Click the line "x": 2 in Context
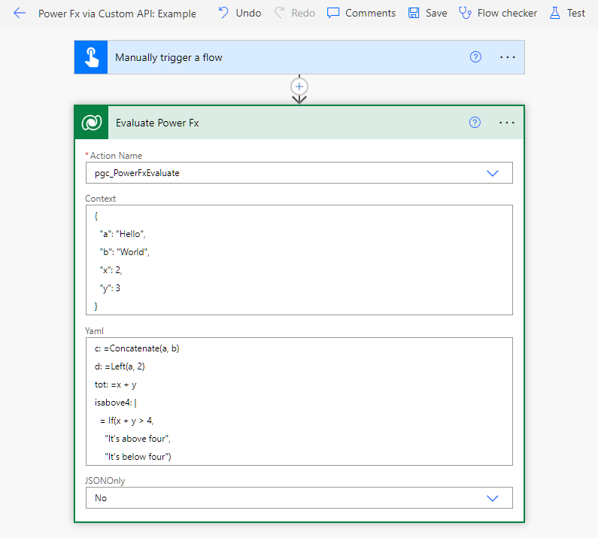 click(x=111, y=270)
